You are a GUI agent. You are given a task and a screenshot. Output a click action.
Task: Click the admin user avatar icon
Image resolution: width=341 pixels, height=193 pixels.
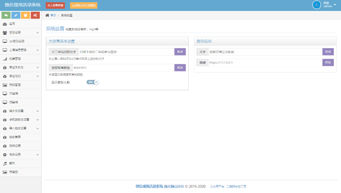coord(317,5)
